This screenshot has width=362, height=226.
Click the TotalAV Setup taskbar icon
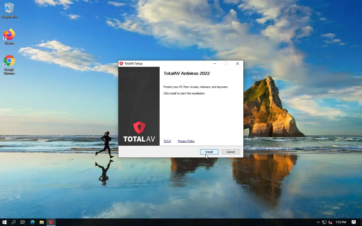[51, 222]
